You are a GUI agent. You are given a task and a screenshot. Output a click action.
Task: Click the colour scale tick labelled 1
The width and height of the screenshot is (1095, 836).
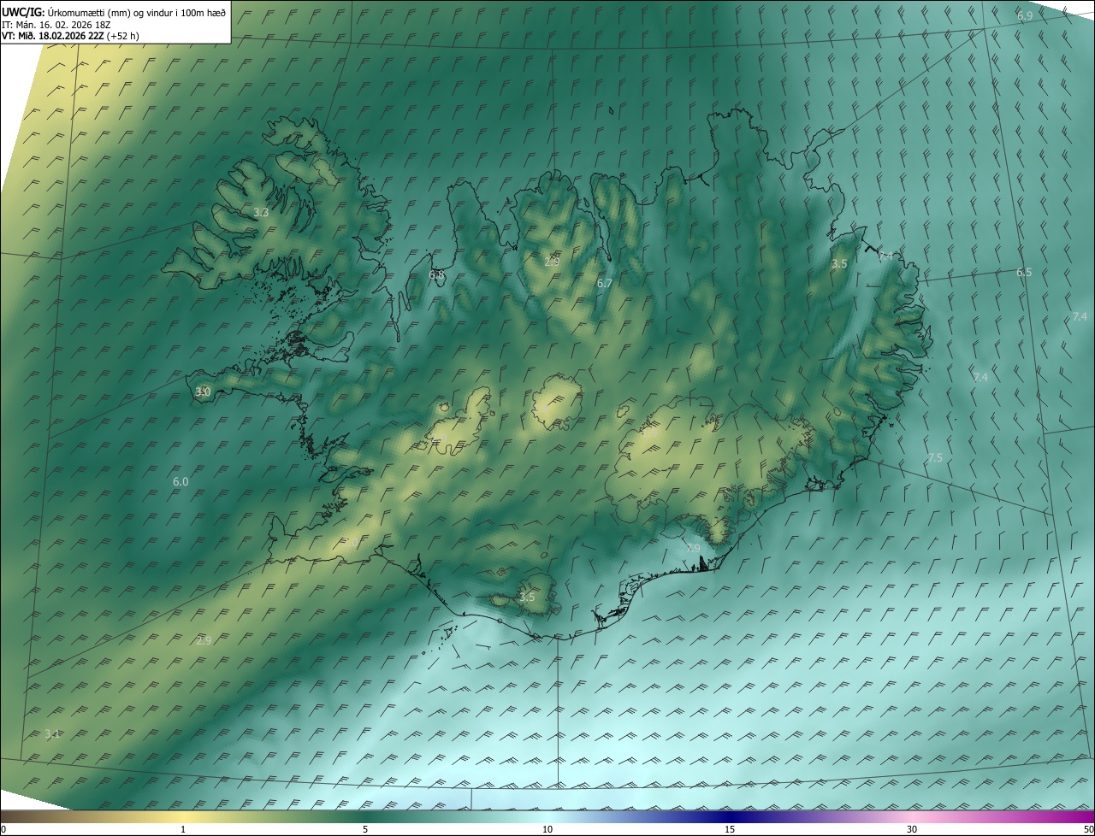pyautogui.click(x=183, y=829)
